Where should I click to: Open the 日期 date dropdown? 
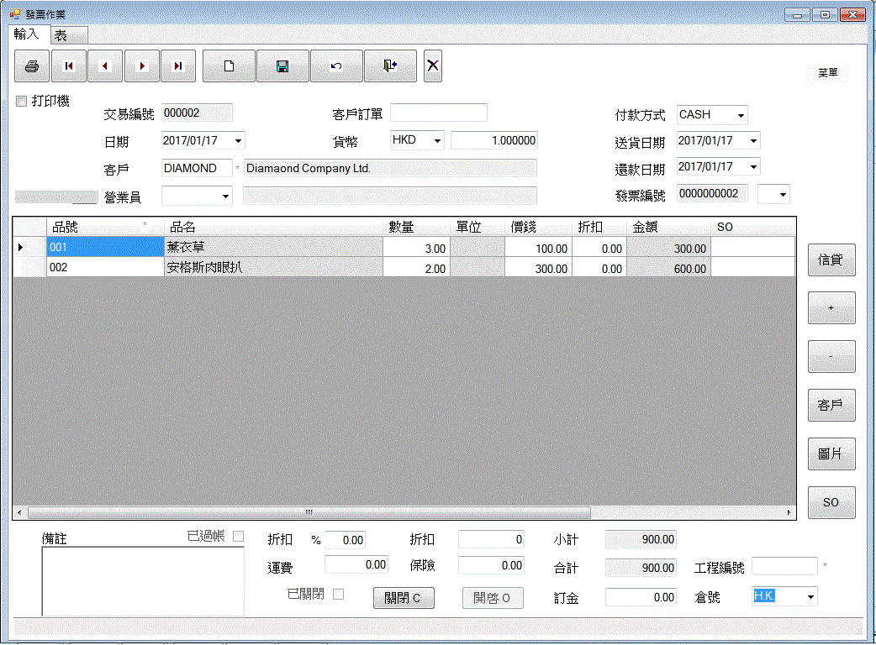coord(239,140)
